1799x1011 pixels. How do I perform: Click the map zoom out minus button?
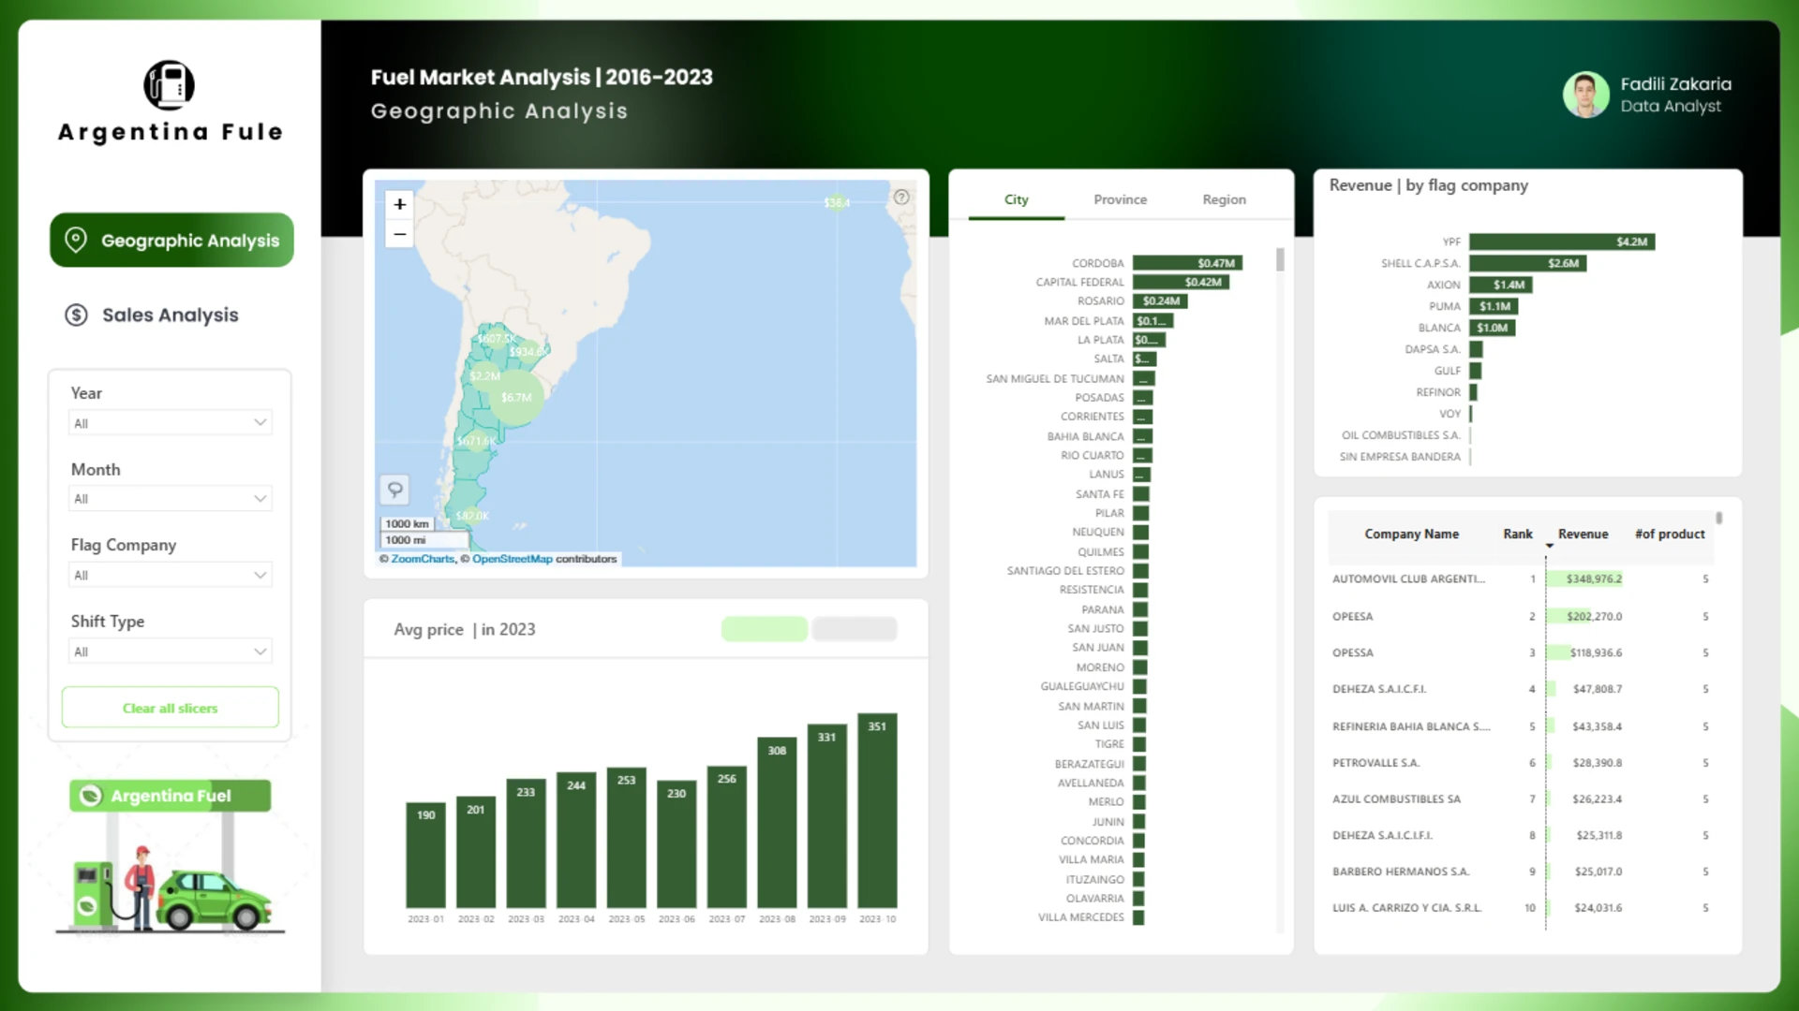400,234
